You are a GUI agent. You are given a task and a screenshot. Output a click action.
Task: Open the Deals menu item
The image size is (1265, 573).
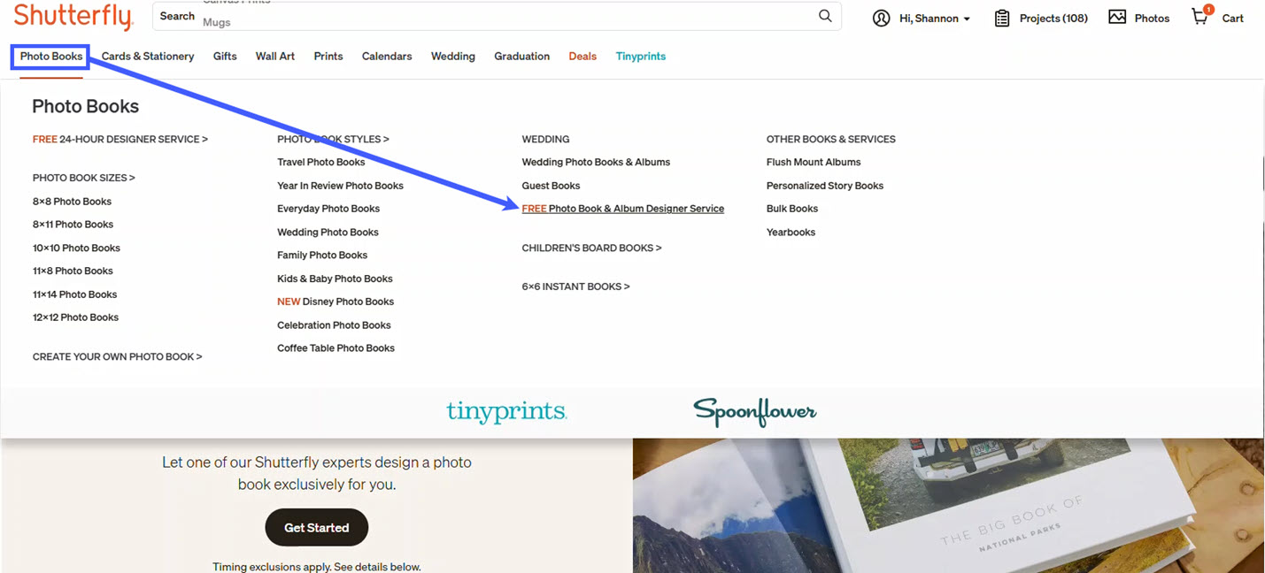click(582, 57)
